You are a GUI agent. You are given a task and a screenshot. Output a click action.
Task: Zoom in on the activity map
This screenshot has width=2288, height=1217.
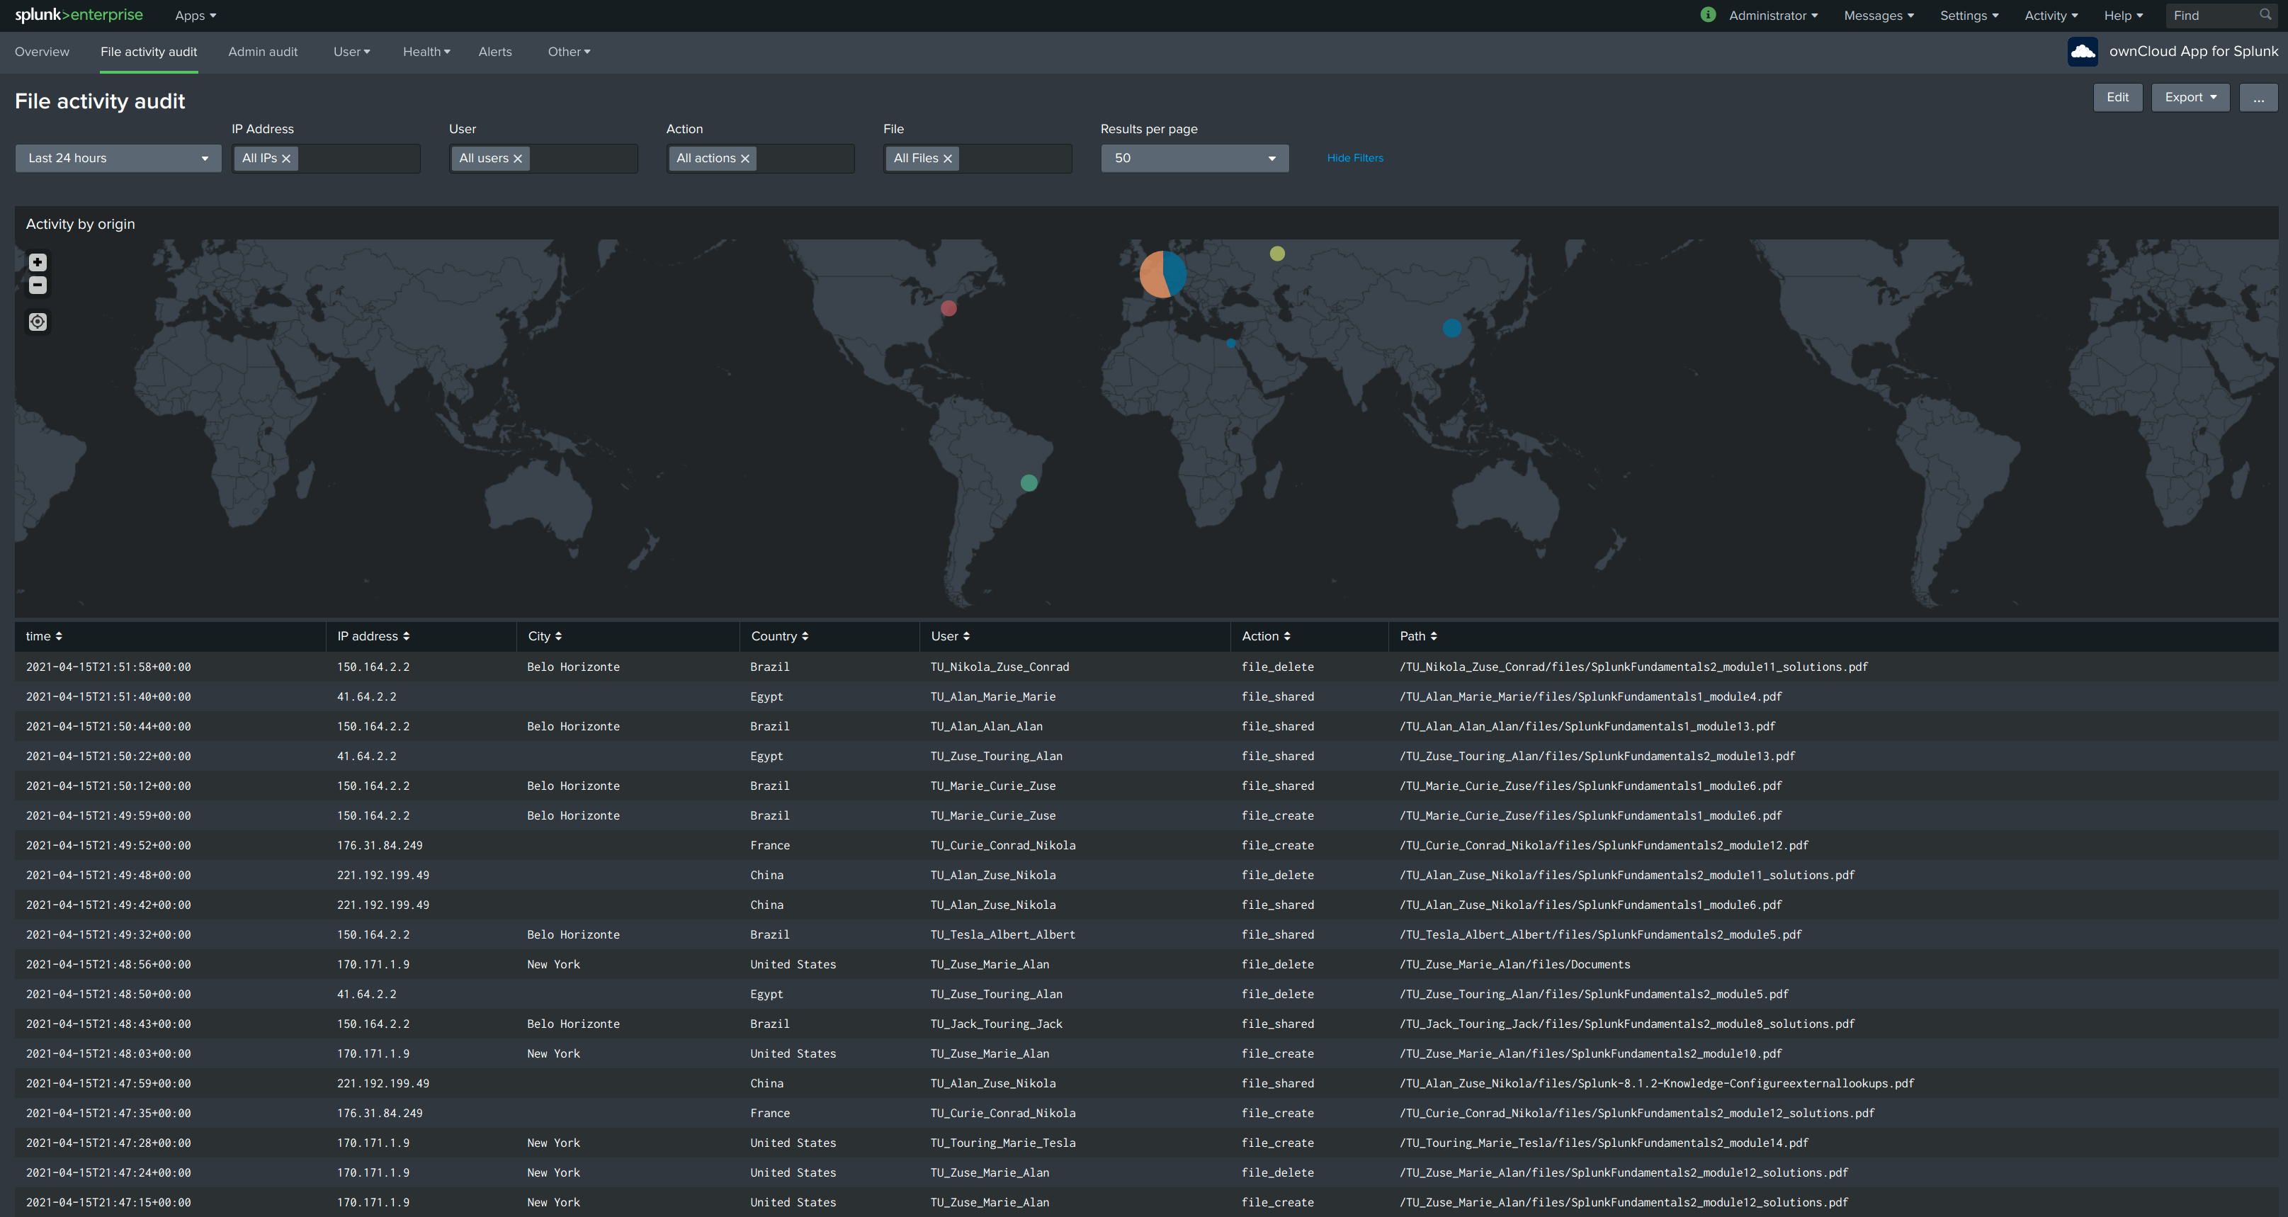(x=38, y=262)
